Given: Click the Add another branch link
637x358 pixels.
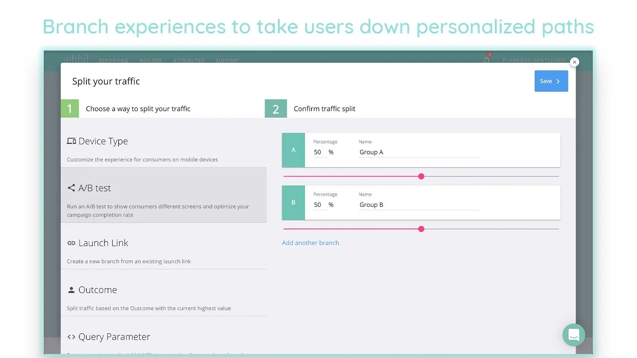Looking at the screenshot, I should tap(311, 243).
